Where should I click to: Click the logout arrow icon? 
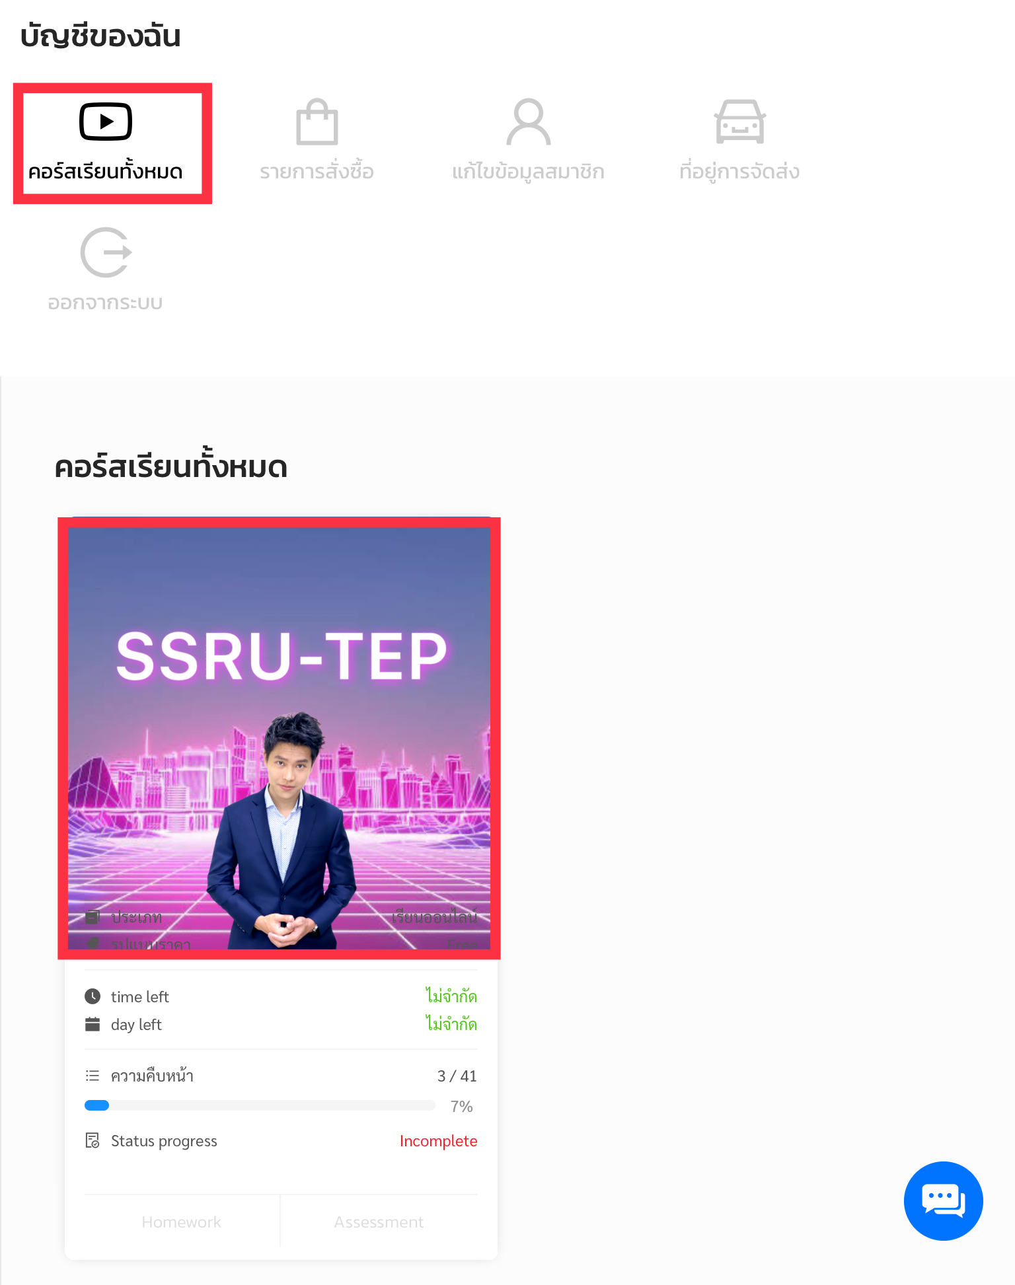(x=106, y=252)
